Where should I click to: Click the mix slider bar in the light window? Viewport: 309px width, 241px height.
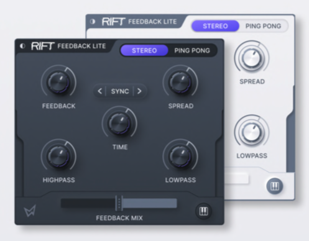point(236,179)
